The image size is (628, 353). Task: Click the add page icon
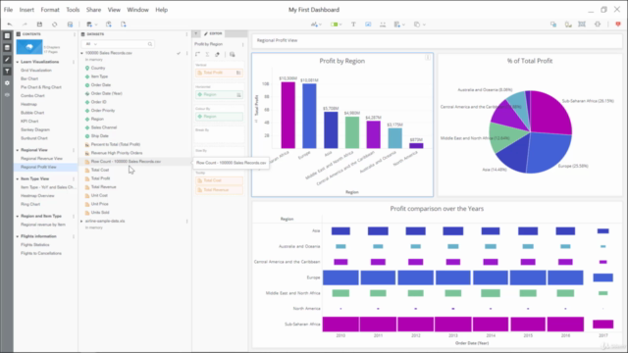pos(124,25)
